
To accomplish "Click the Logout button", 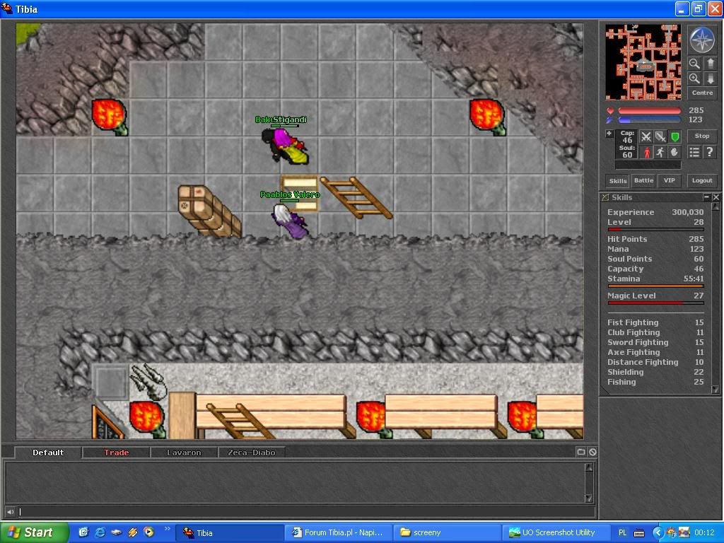I will (702, 180).
